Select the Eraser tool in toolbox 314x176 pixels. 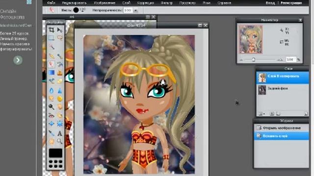[x=52, y=64]
